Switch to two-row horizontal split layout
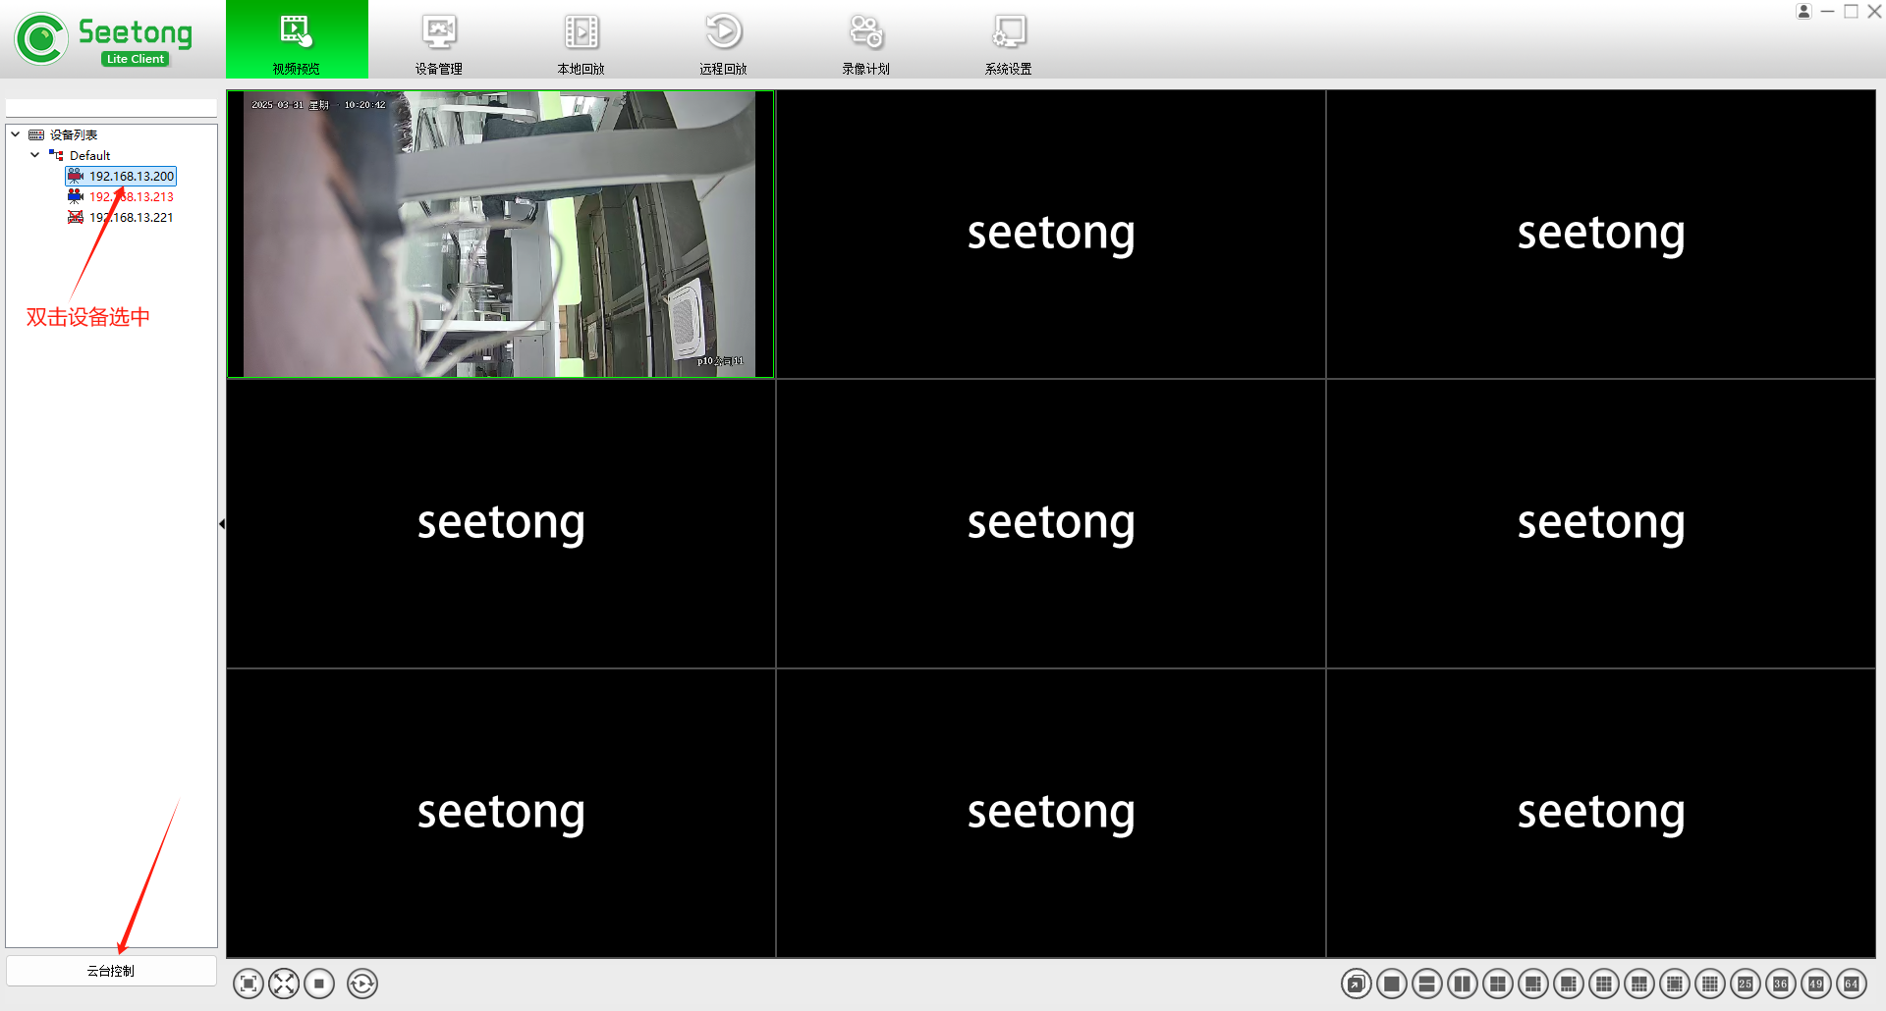The image size is (1886, 1011). coord(1427,984)
